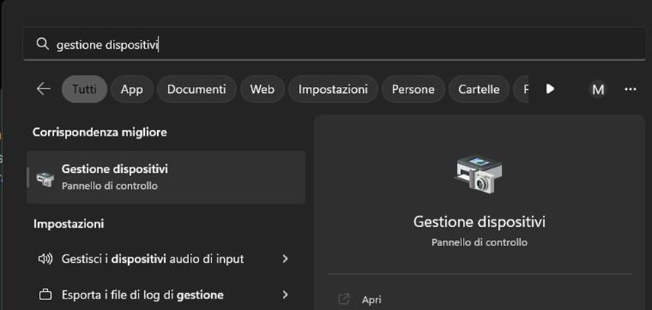Image resolution: width=652 pixels, height=310 pixels.
Task: Open the Impostazioni filter tab
Action: [x=332, y=89]
